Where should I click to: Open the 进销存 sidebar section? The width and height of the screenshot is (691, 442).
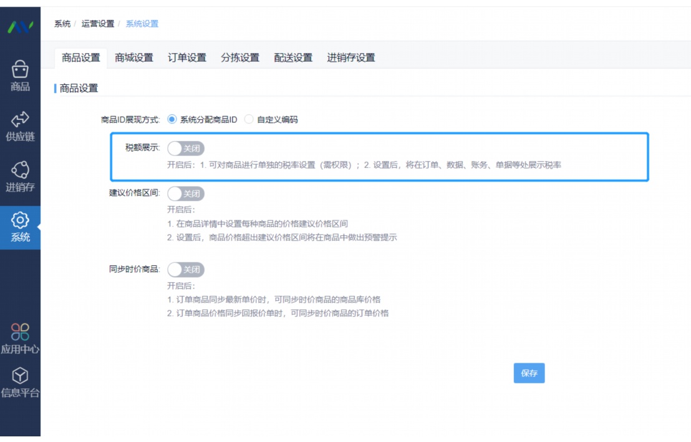pos(21,177)
